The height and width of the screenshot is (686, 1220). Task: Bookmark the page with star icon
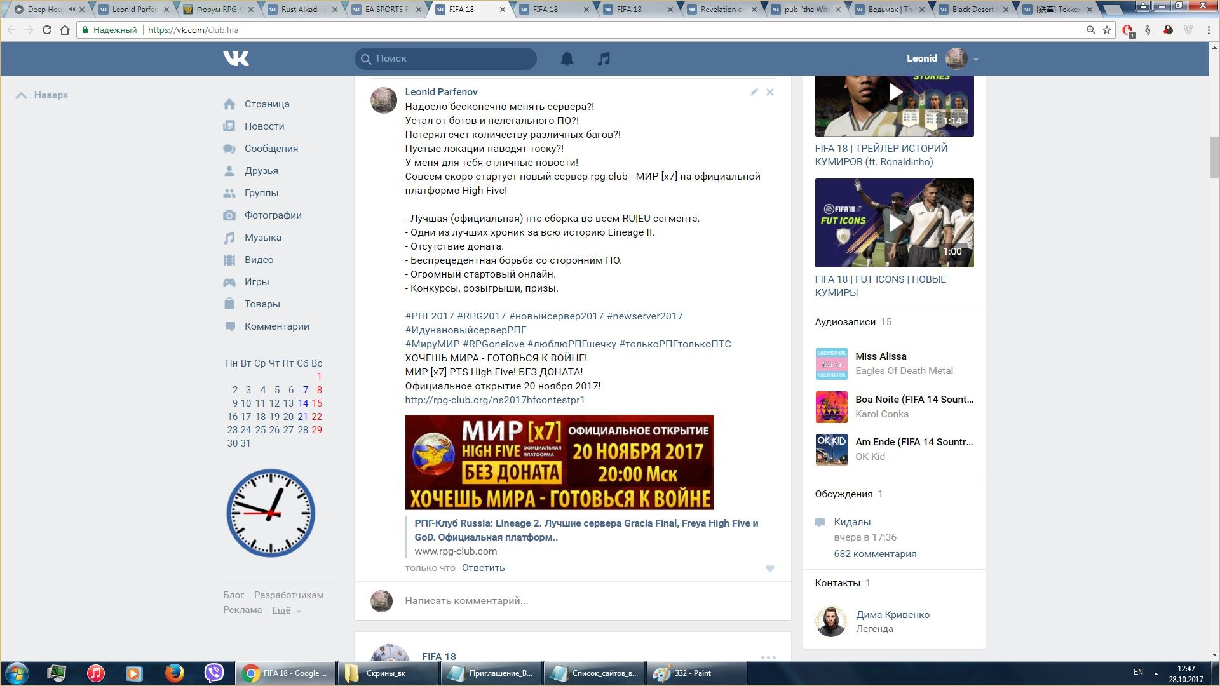pyautogui.click(x=1107, y=30)
